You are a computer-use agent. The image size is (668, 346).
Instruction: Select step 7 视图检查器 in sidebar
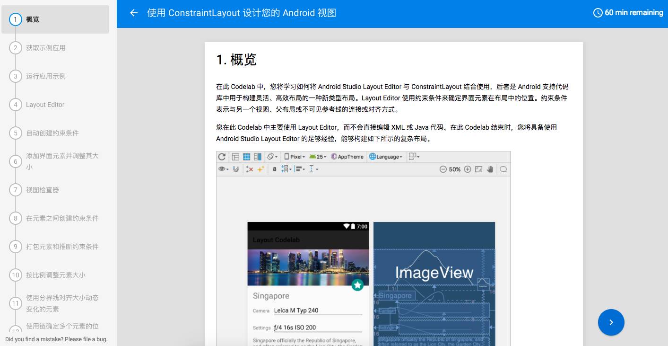(43, 190)
